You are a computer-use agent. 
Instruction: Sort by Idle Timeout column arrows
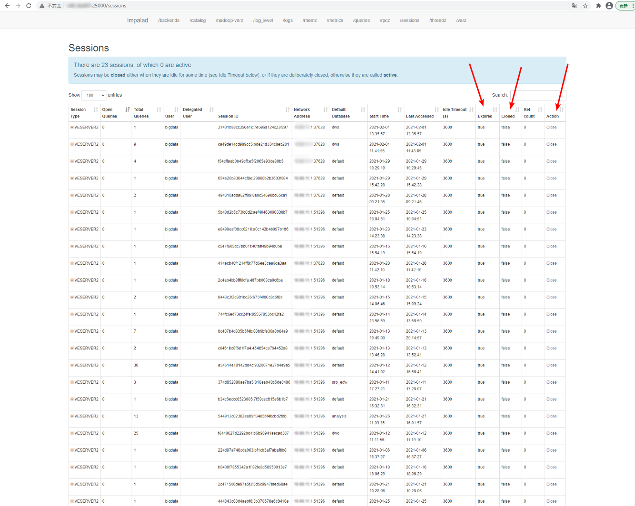pyautogui.click(x=471, y=109)
